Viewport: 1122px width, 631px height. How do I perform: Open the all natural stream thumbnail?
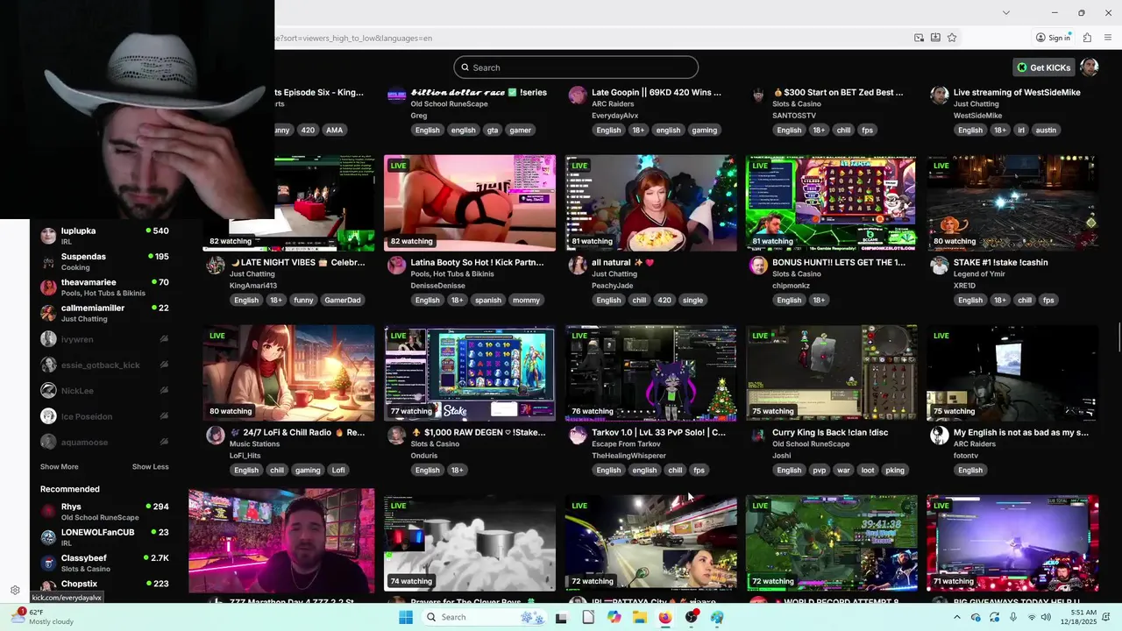pyautogui.click(x=650, y=203)
